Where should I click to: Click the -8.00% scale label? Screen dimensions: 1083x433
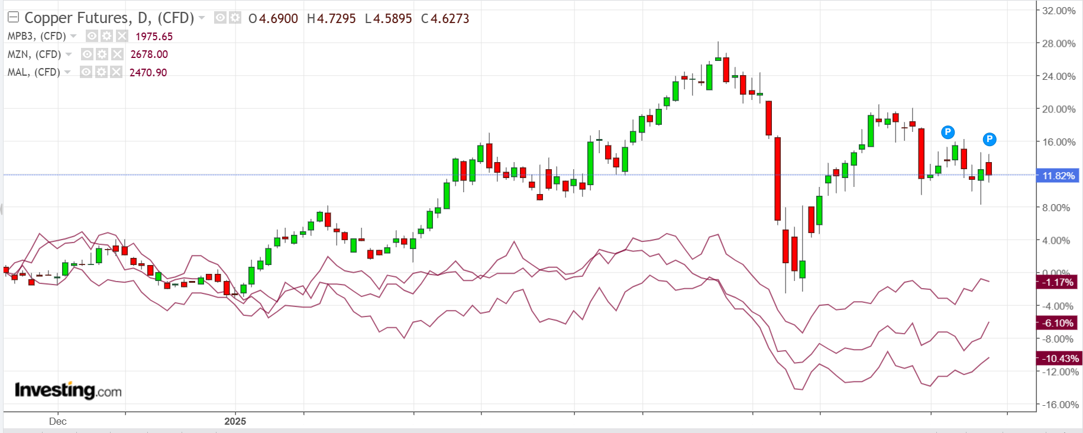pos(1058,339)
